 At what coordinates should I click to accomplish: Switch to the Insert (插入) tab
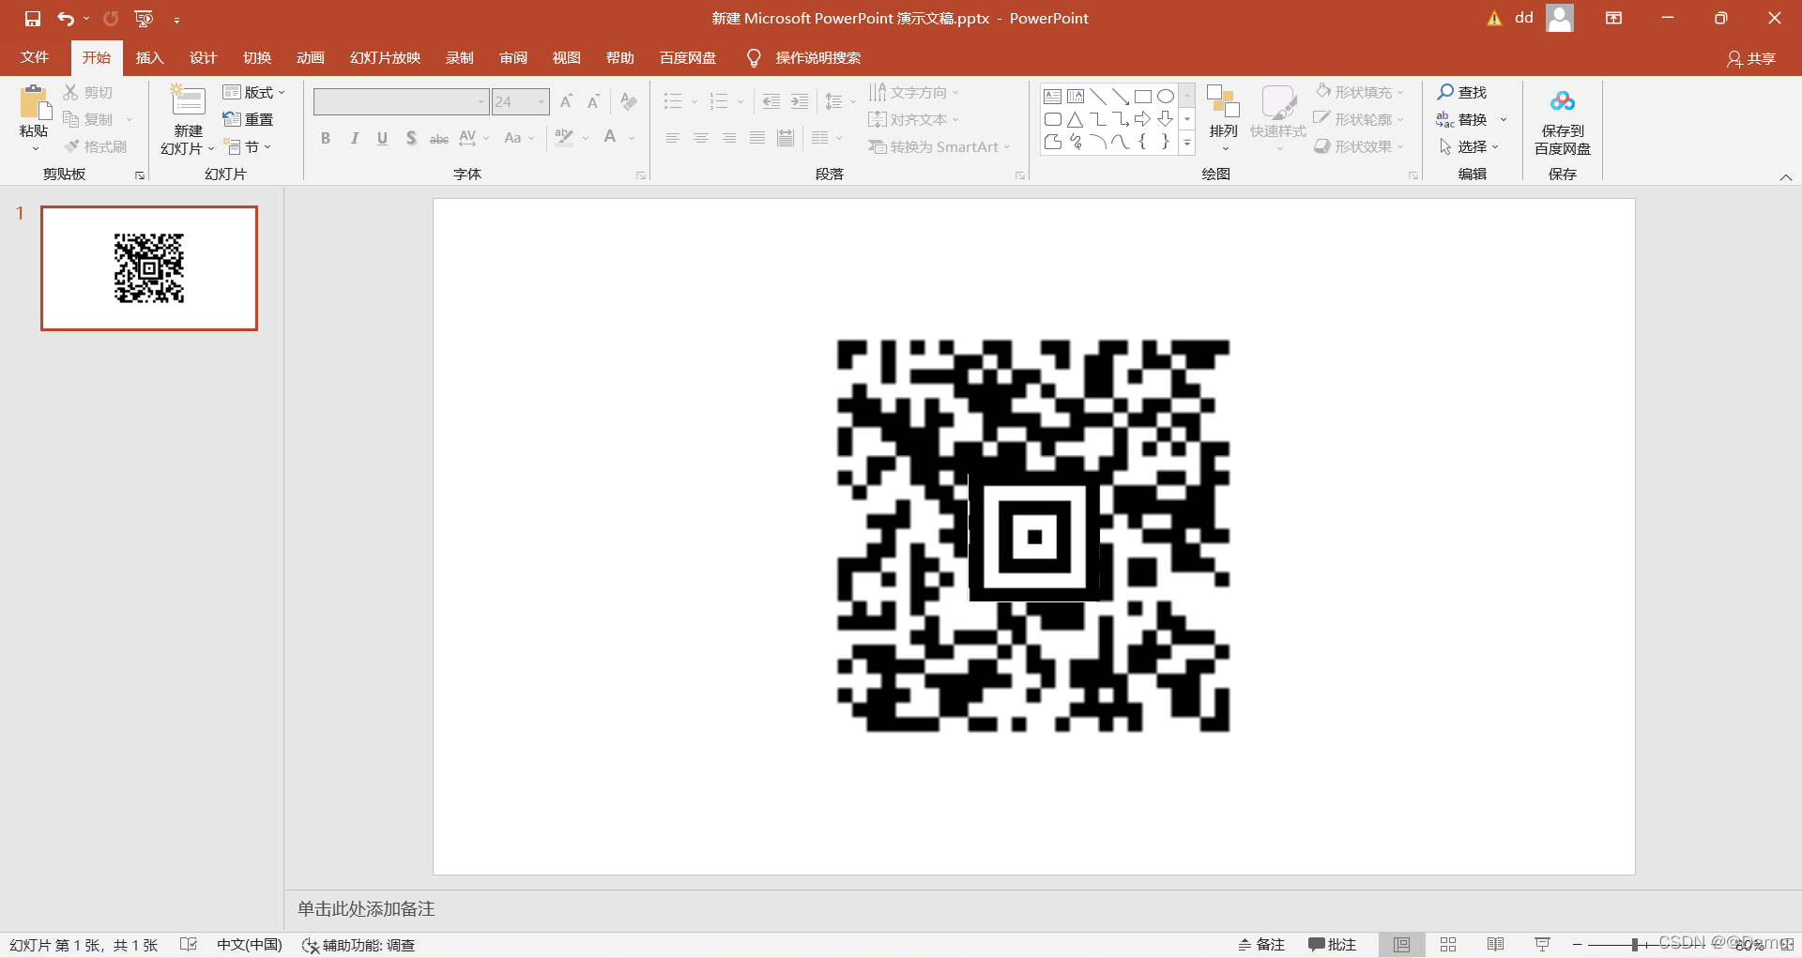point(150,57)
